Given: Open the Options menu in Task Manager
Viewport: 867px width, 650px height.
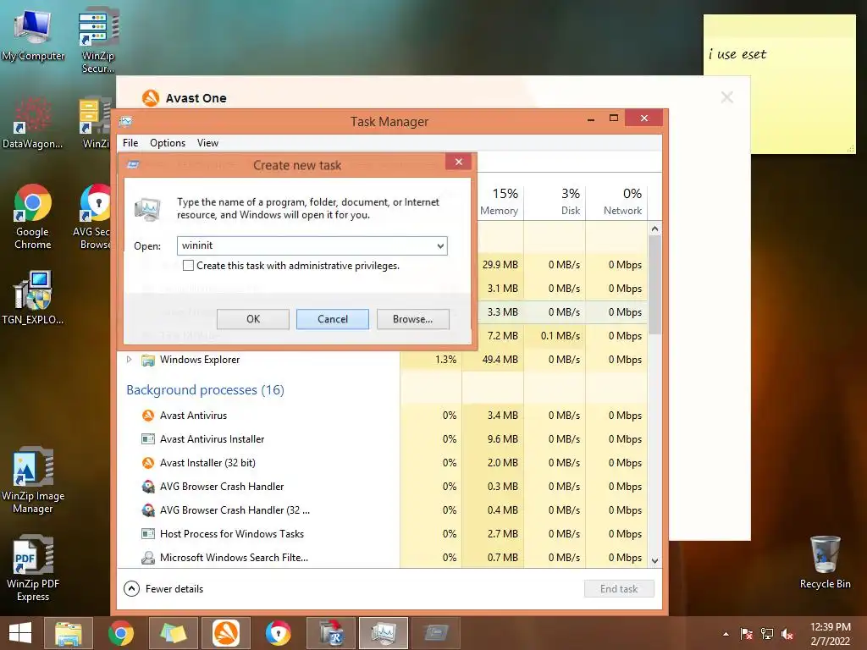Looking at the screenshot, I should click(168, 142).
